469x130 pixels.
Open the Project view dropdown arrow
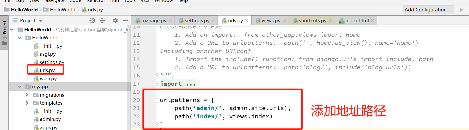tap(40, 21)
